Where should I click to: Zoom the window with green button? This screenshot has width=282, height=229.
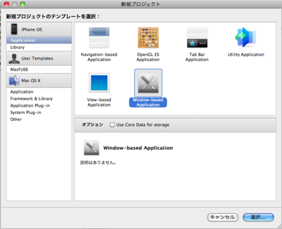[x=23, y=4]
